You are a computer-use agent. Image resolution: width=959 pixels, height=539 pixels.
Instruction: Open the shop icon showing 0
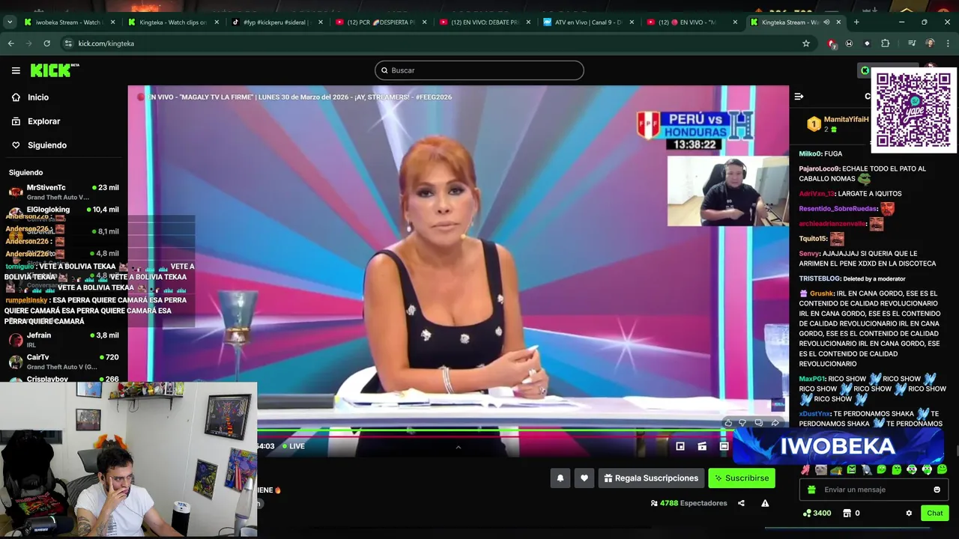(x=851, y=513)
